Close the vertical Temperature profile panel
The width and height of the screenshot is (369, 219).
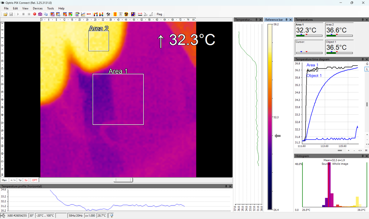click(x=261, y=20)
